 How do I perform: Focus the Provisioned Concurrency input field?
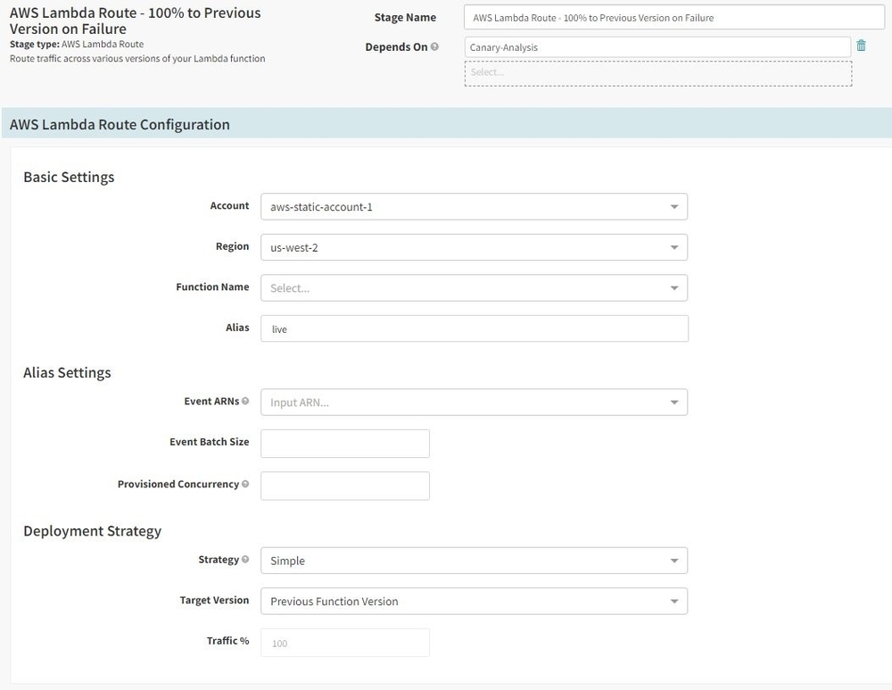point(344,486)
